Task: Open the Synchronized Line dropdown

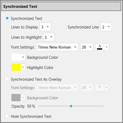Action: (106, 27)
